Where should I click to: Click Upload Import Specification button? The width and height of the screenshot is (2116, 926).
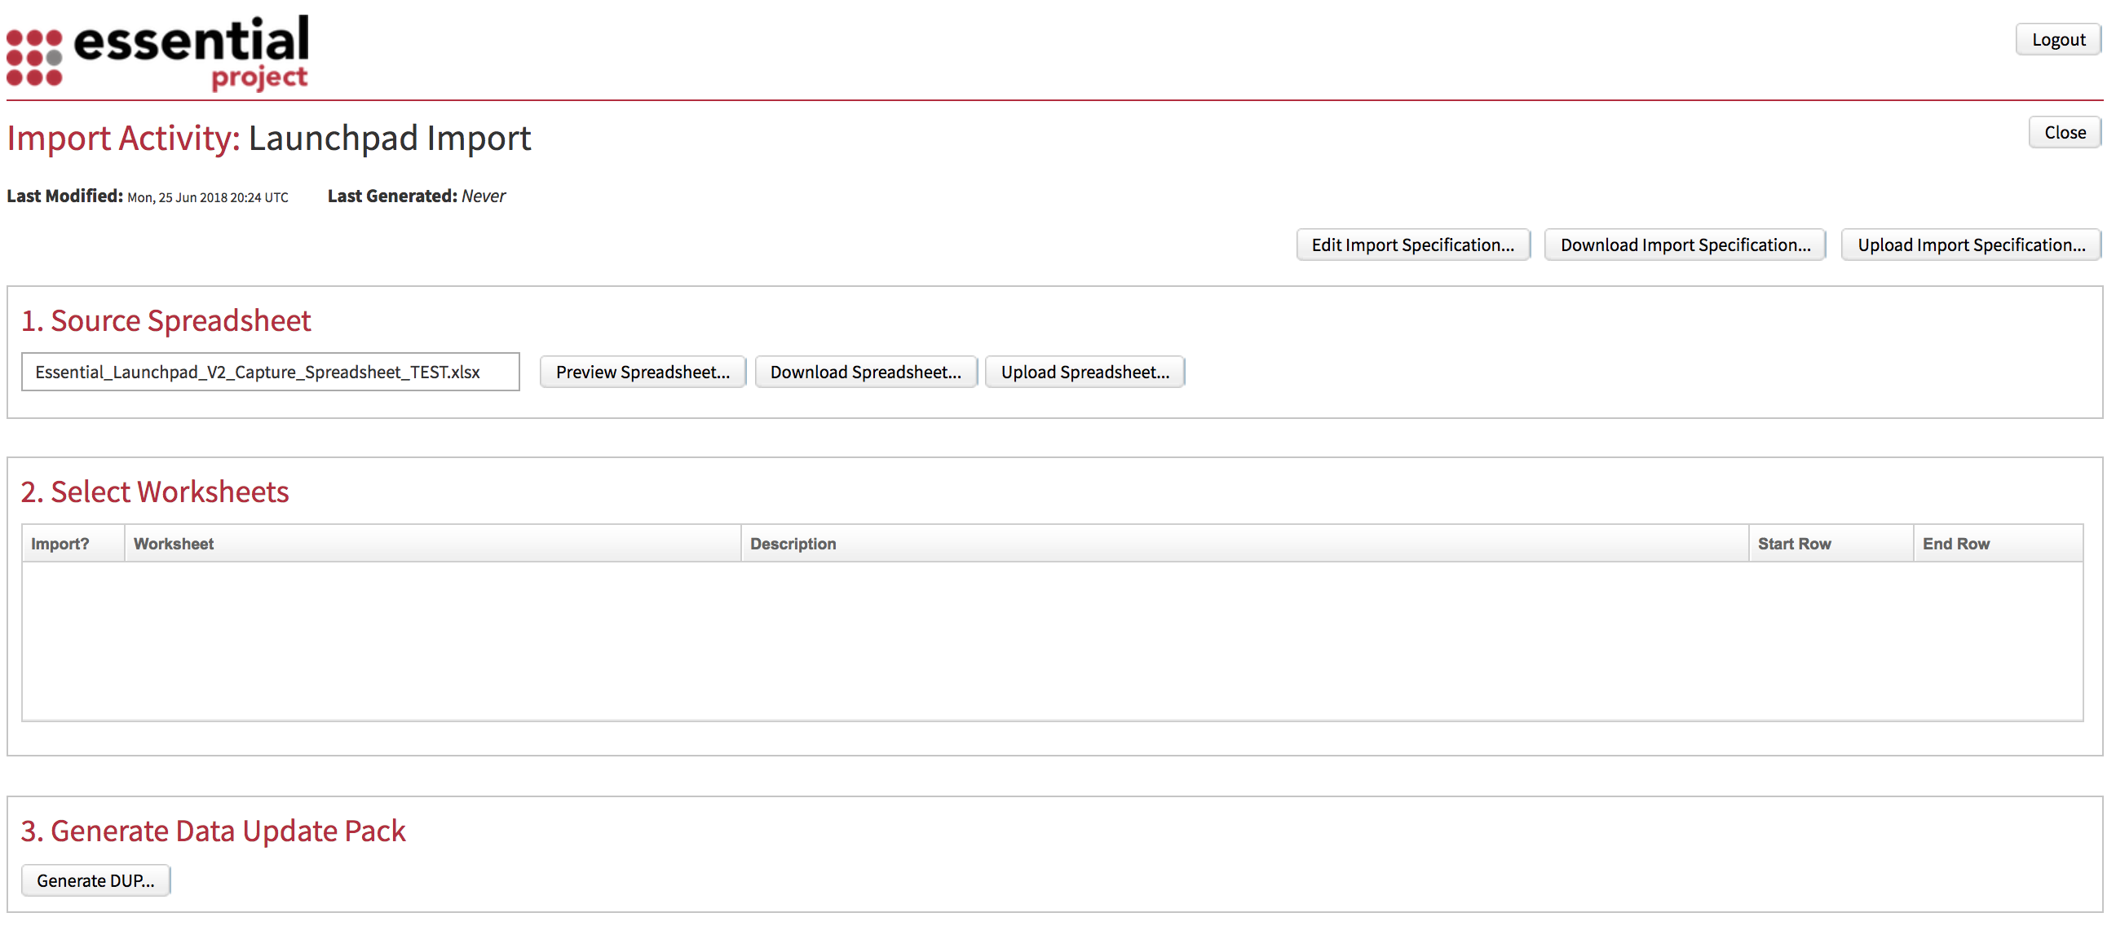pyautogui.click(x=1971, y=245)
